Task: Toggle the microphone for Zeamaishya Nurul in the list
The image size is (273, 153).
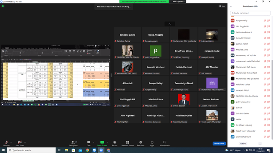Action: [265, 137]
